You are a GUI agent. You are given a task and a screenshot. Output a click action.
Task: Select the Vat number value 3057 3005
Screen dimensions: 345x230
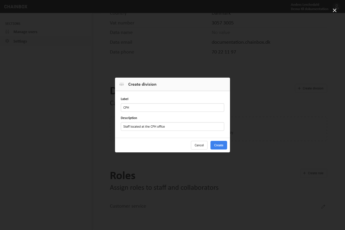point(223,23)
